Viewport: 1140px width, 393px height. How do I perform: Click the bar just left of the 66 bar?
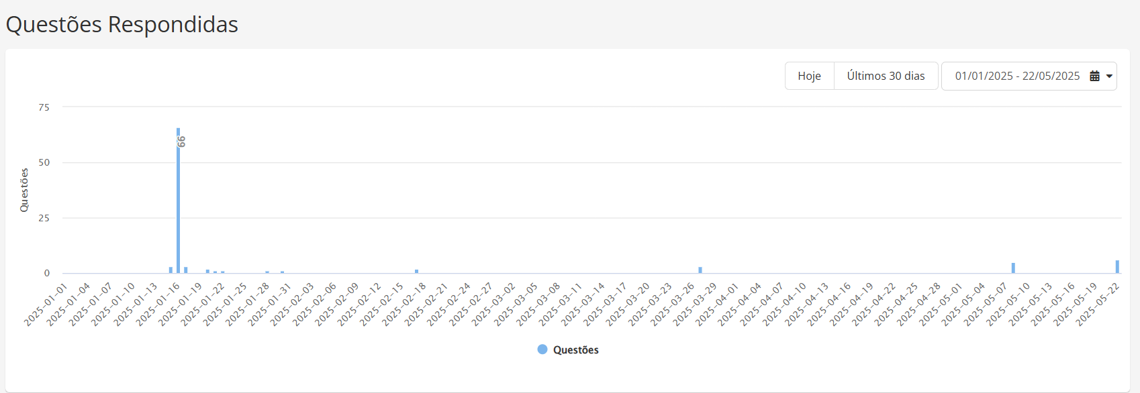click(x=171, y=270)
